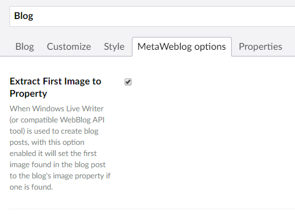Uncheck Extract First Image to Property checkbox
This screenshot has width=295, height=217.
click(128, 82)
